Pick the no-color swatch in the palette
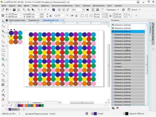The image size is (156, 117). (16, 105)
